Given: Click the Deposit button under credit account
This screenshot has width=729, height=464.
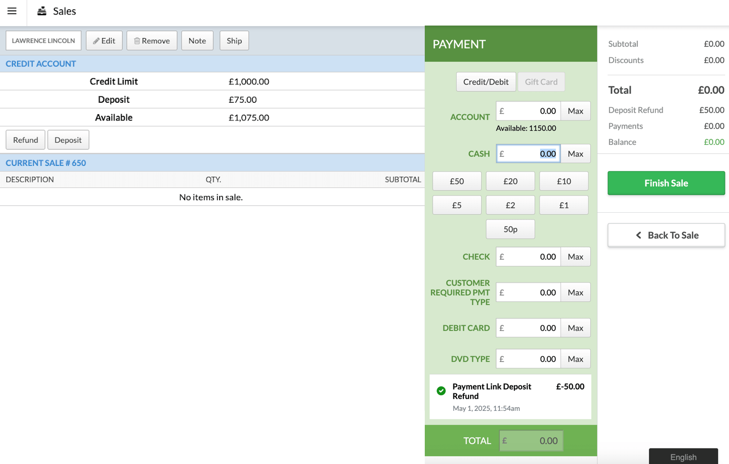Looking at the screenshot, I should (68, 140).
